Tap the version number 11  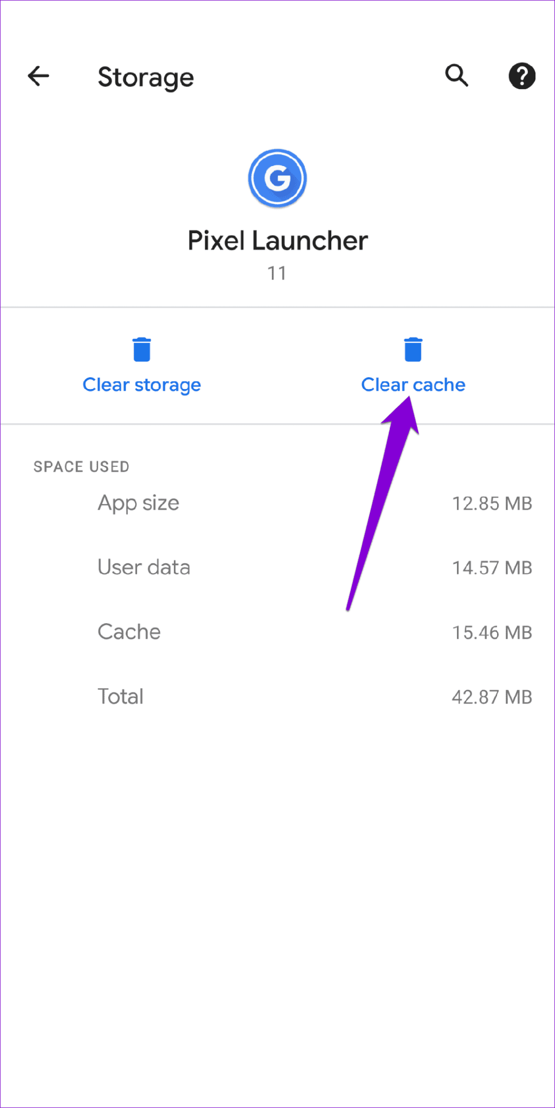pos(277,273)
